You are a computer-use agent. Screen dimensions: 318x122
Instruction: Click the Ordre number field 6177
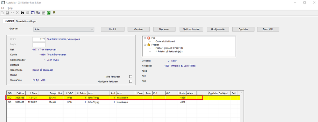tap(39, 39)
